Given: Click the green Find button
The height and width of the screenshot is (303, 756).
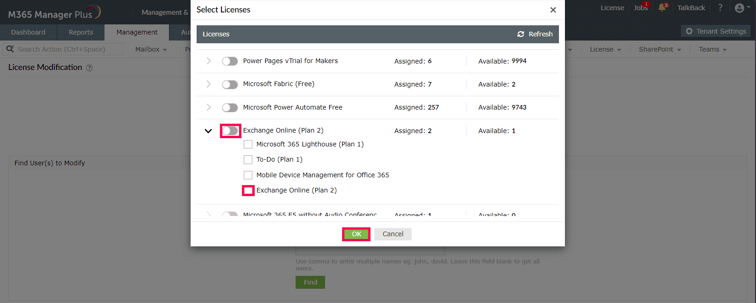Looking at the screenshot, I should 310,282.
